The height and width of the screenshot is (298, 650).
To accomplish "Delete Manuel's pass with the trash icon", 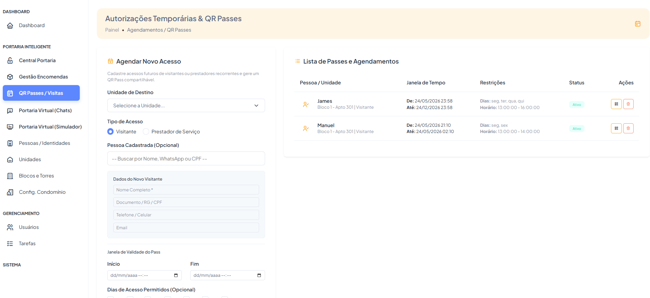I will [628, 129].
